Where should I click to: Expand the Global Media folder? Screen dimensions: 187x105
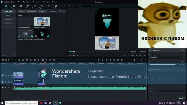(3, 19)
